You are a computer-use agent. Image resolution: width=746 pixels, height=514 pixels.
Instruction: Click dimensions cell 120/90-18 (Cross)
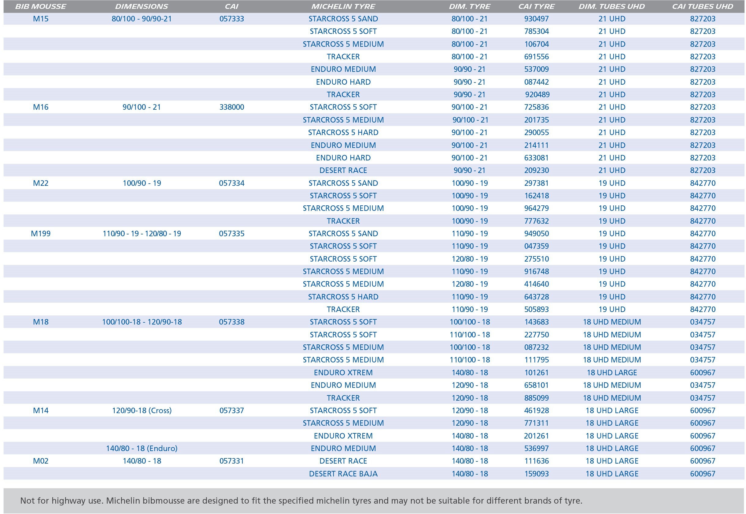(142, 410)
